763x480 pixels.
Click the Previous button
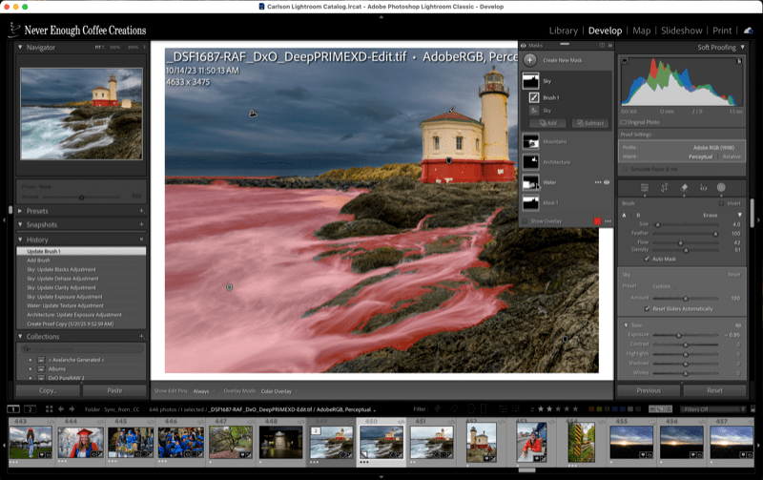pyautogui.click(x=649, y=390)
